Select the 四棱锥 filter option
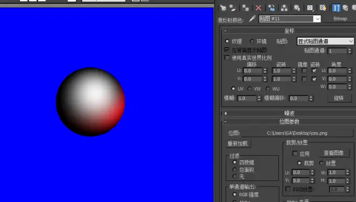356x202 pixels. click(x=235, y=162)
